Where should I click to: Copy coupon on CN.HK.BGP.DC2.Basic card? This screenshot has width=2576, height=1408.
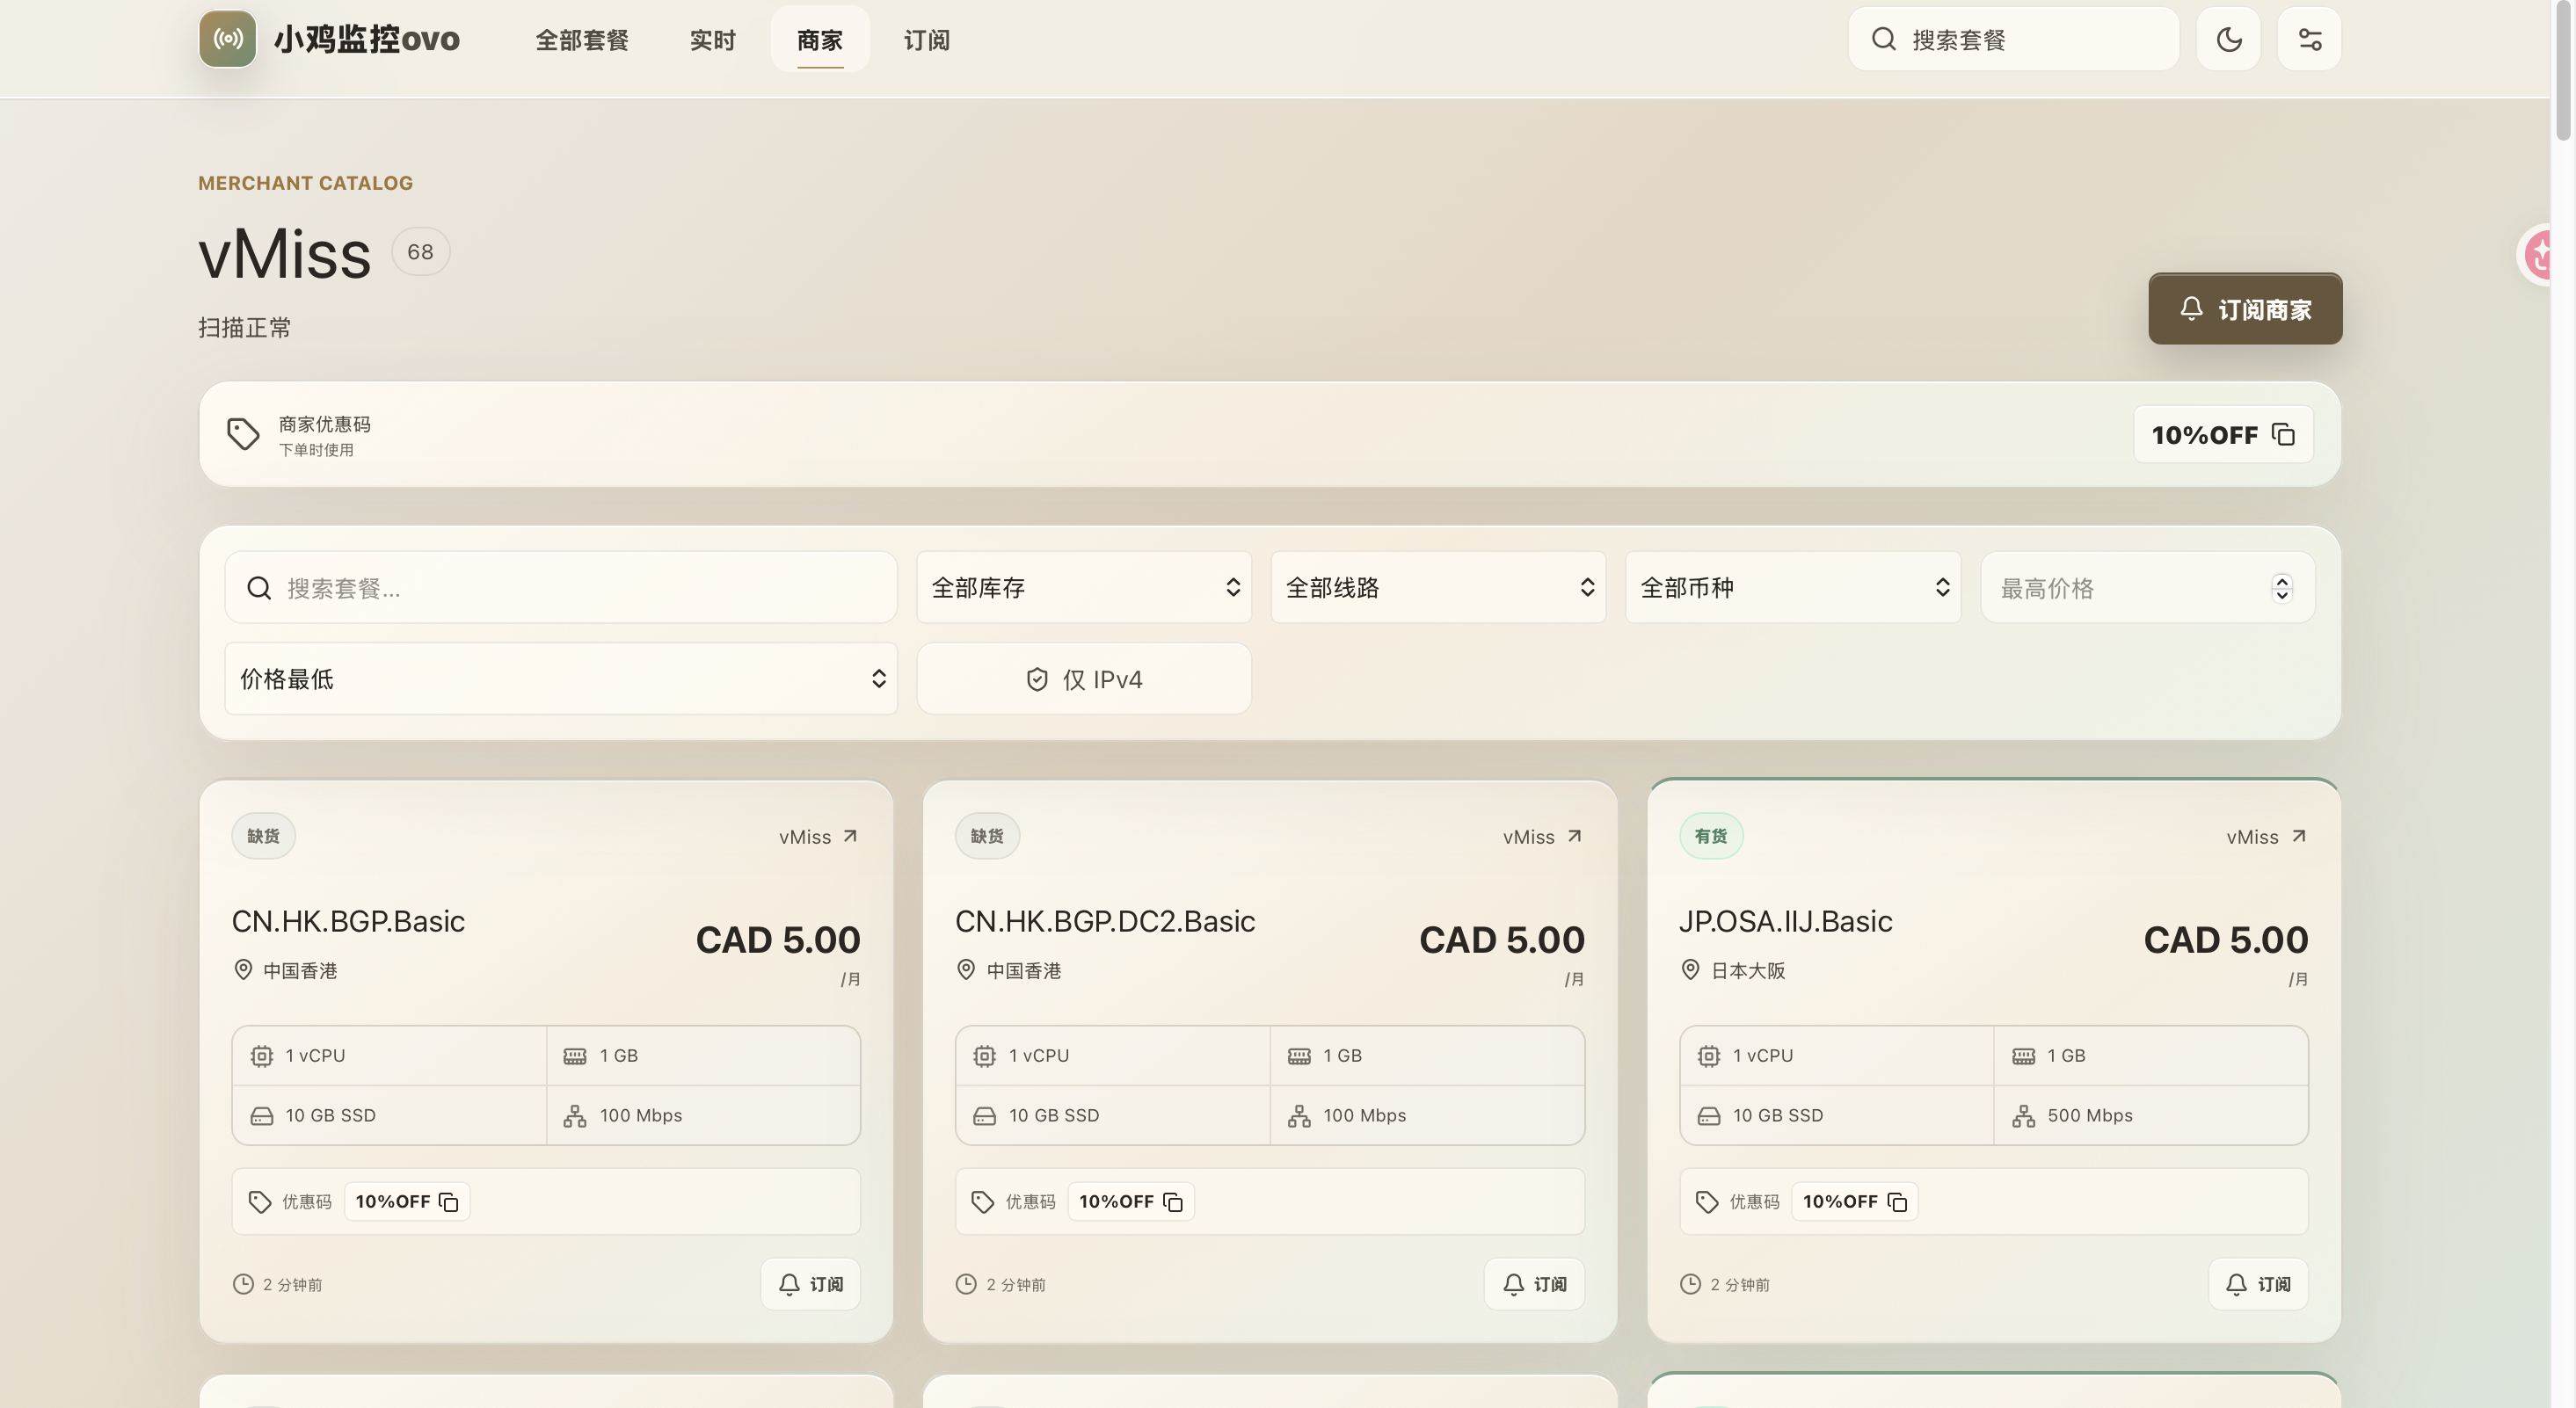click(1130, 1201)
